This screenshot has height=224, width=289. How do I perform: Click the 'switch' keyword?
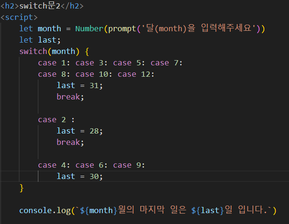pyautogui.click(x=33, y=52)
